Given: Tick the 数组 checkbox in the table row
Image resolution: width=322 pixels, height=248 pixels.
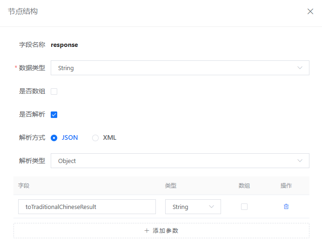Looking at the screenshot, I should pyautogui.click(x=244, y=207).
